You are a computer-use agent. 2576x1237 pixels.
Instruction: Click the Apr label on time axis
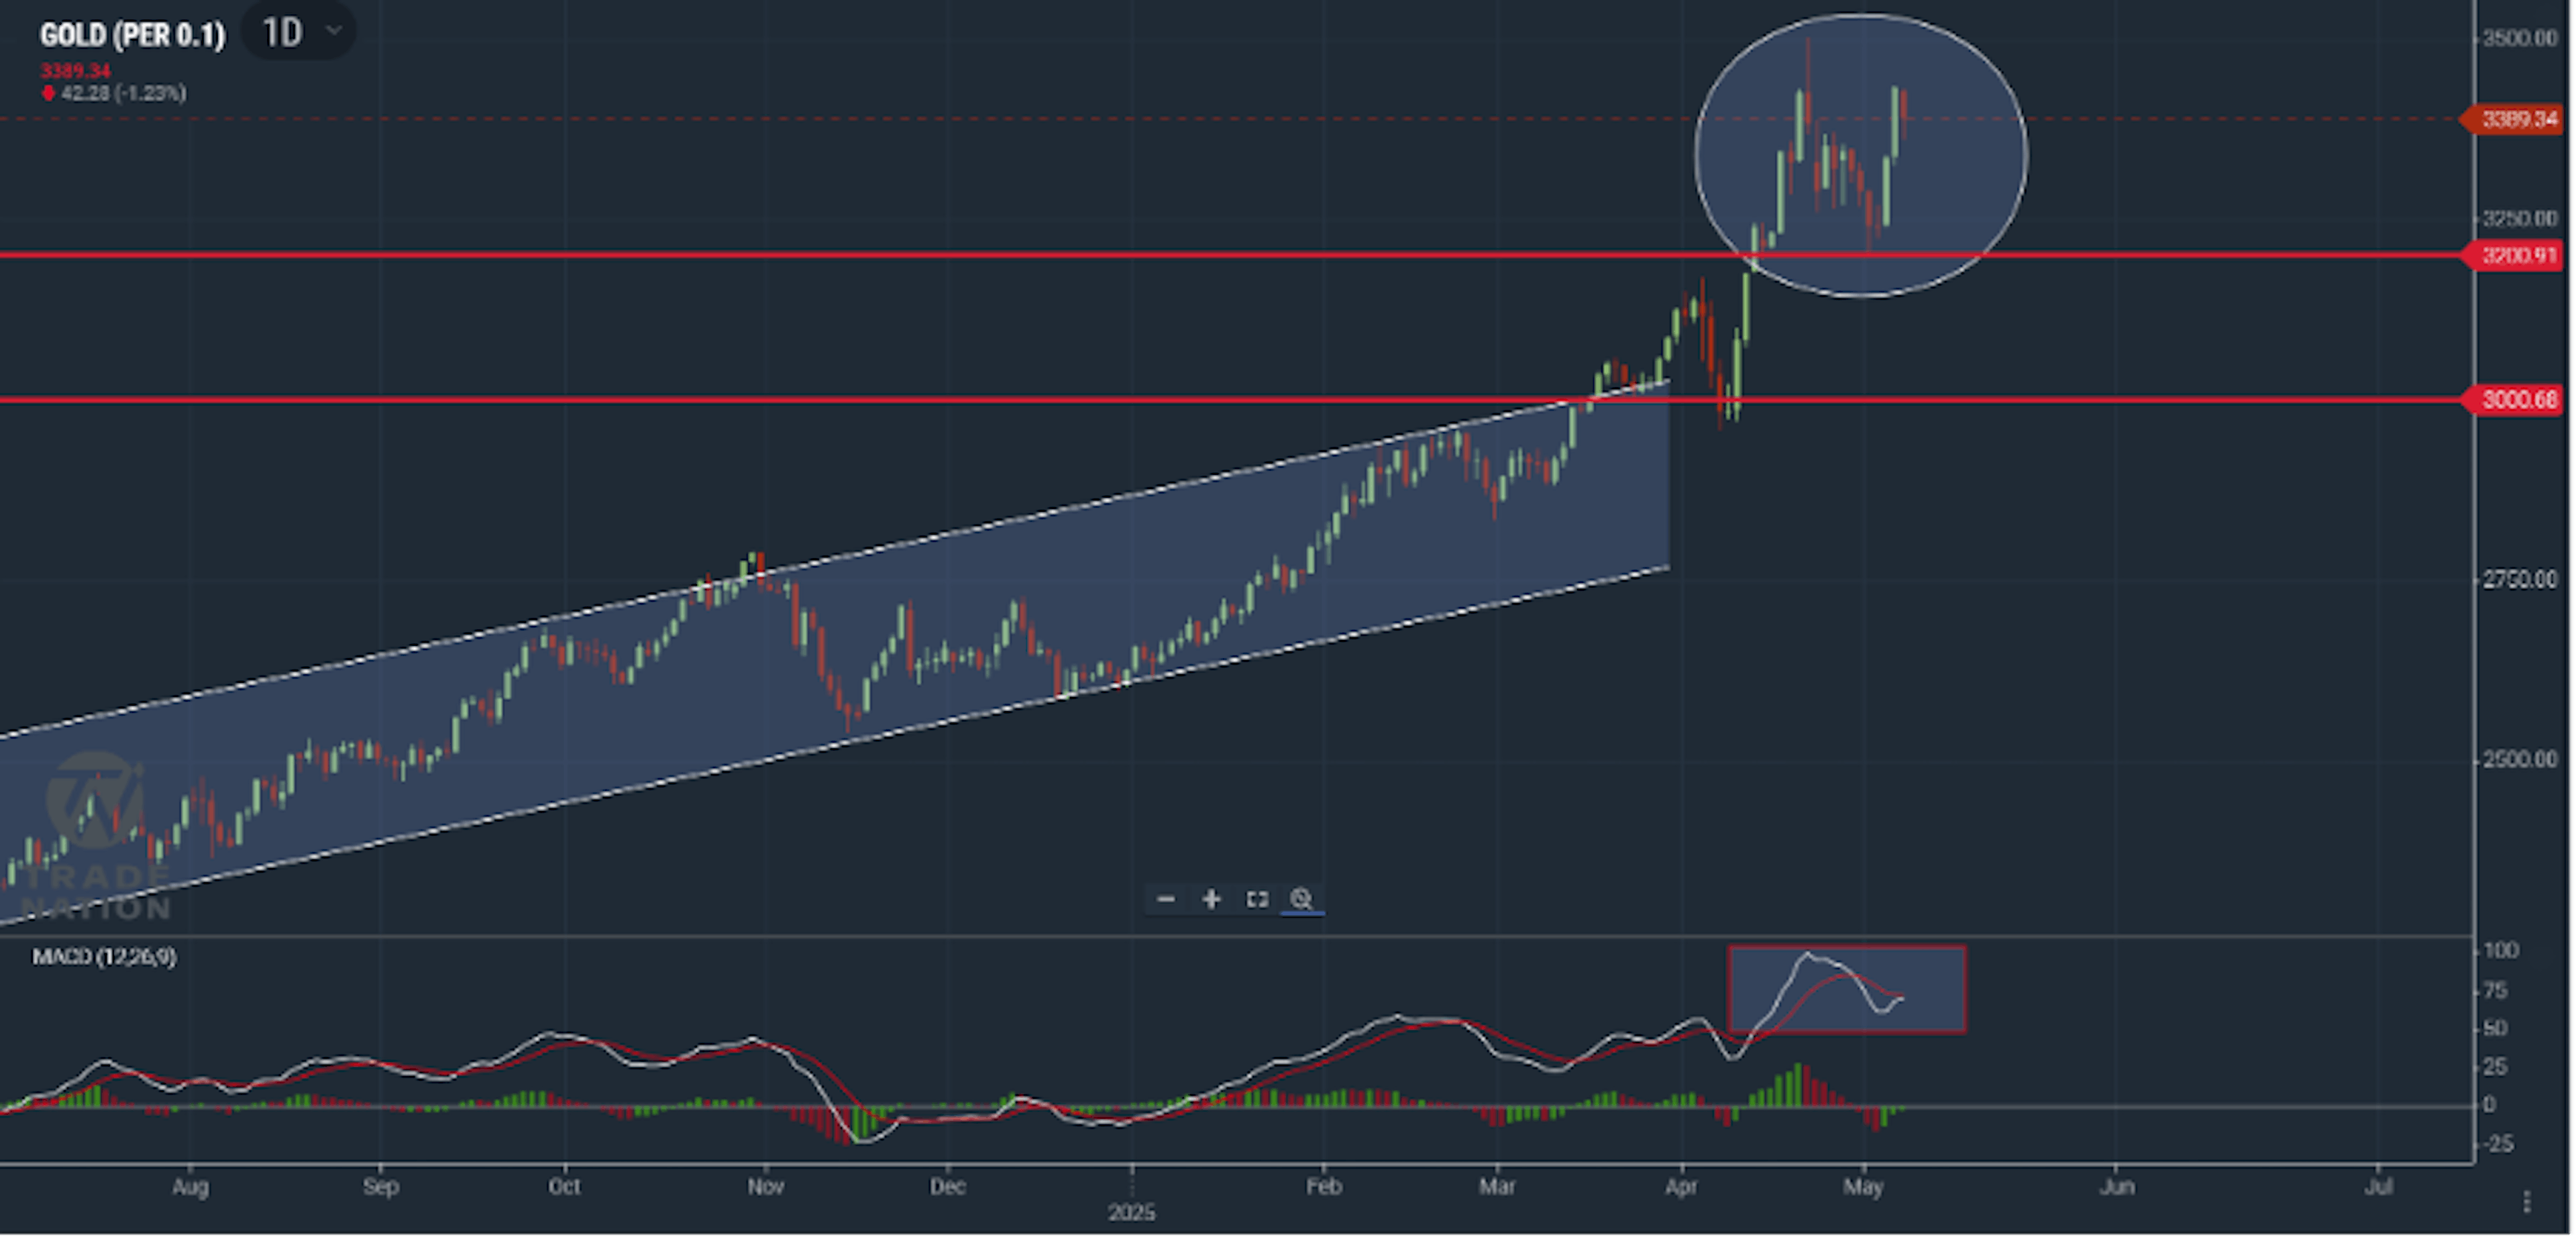pyautogui.click(x=1681, y=1187)
